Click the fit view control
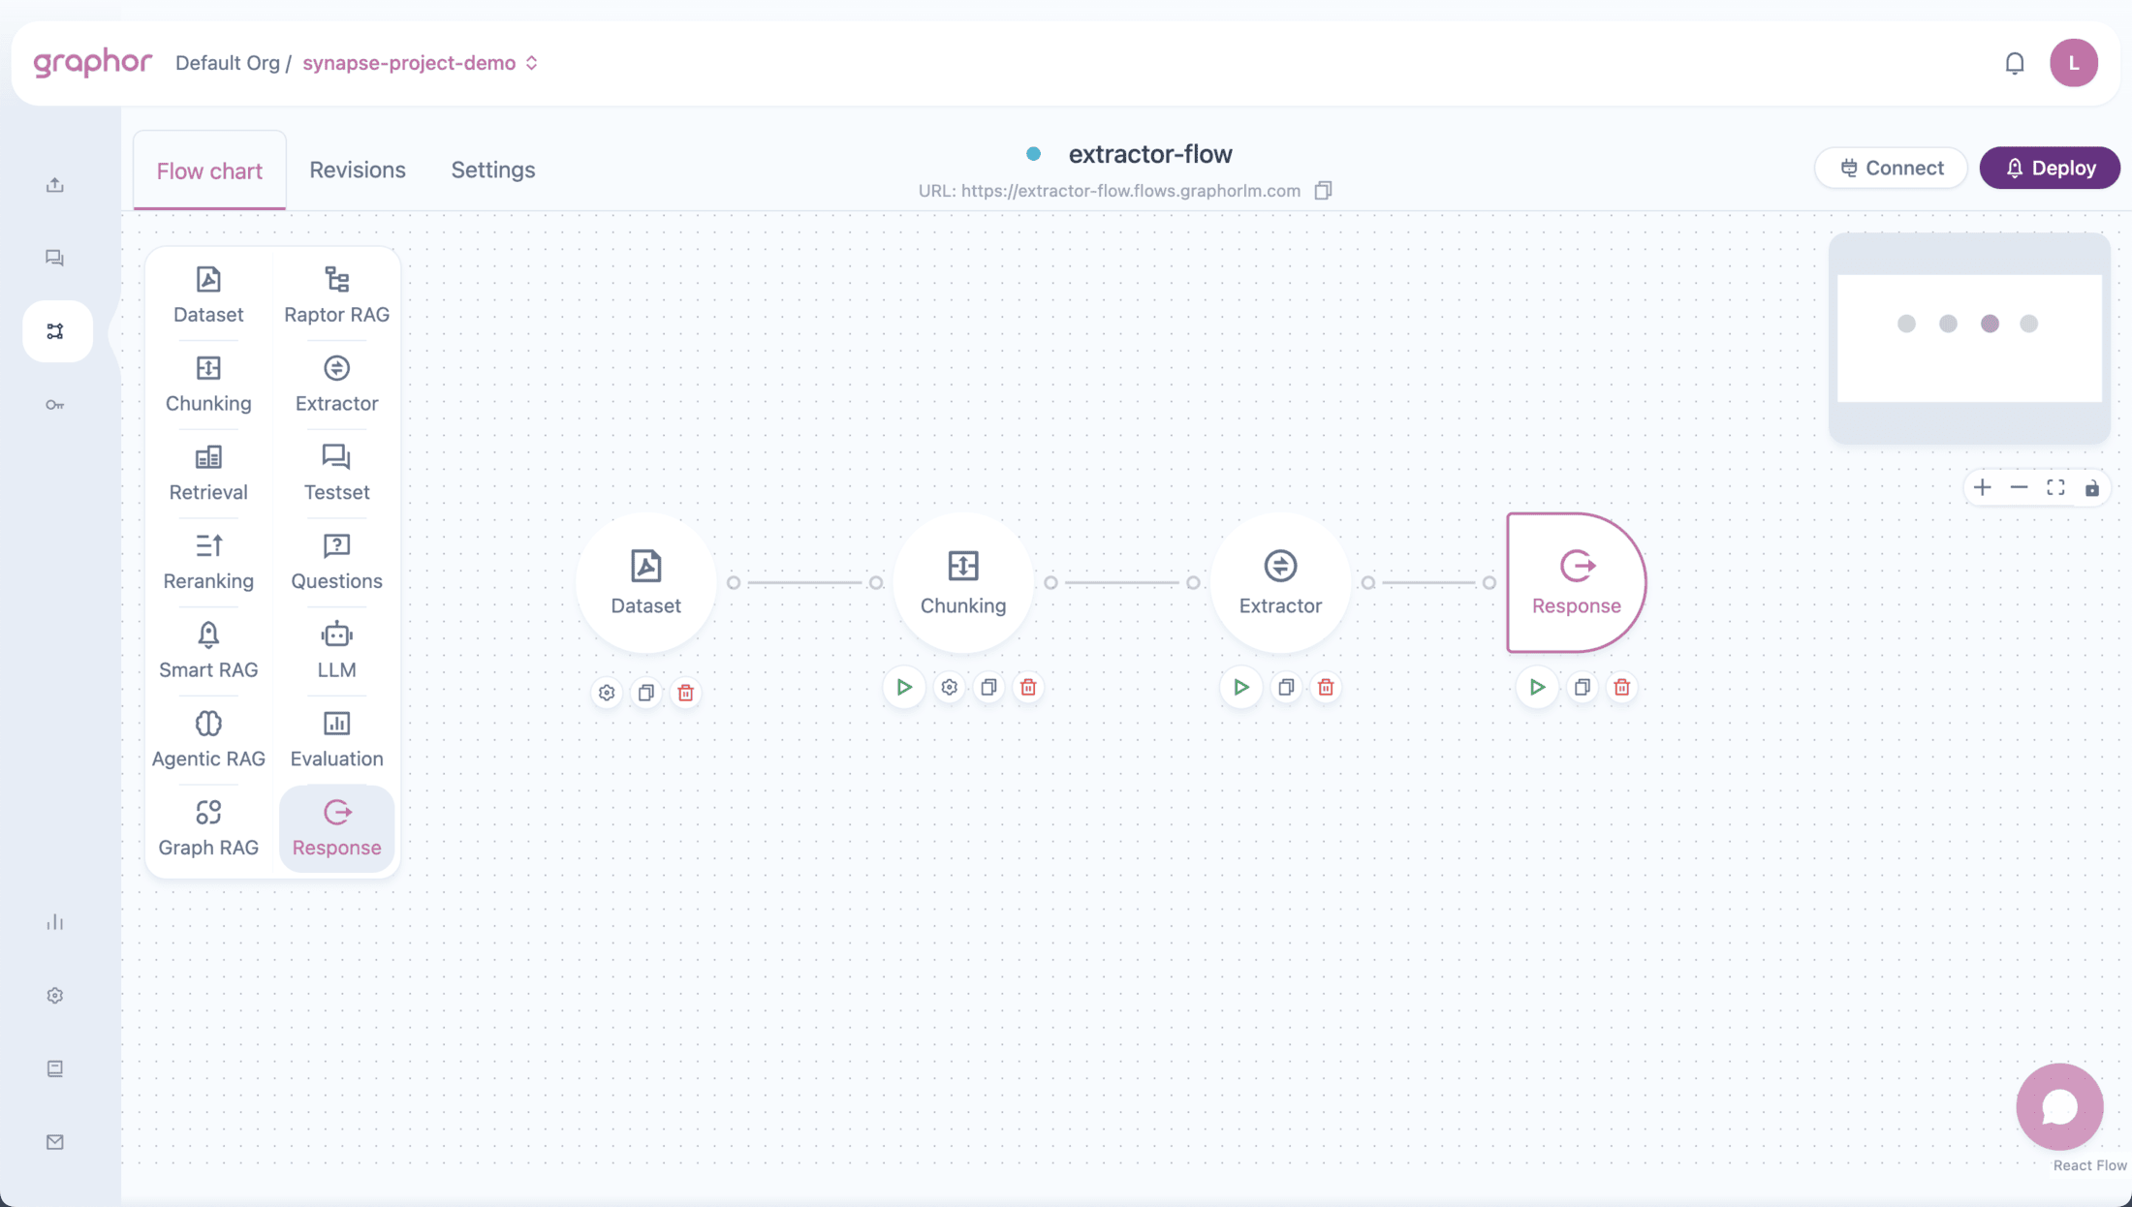Screen dimensions: 2132x1207 [x=2055, y=488]
